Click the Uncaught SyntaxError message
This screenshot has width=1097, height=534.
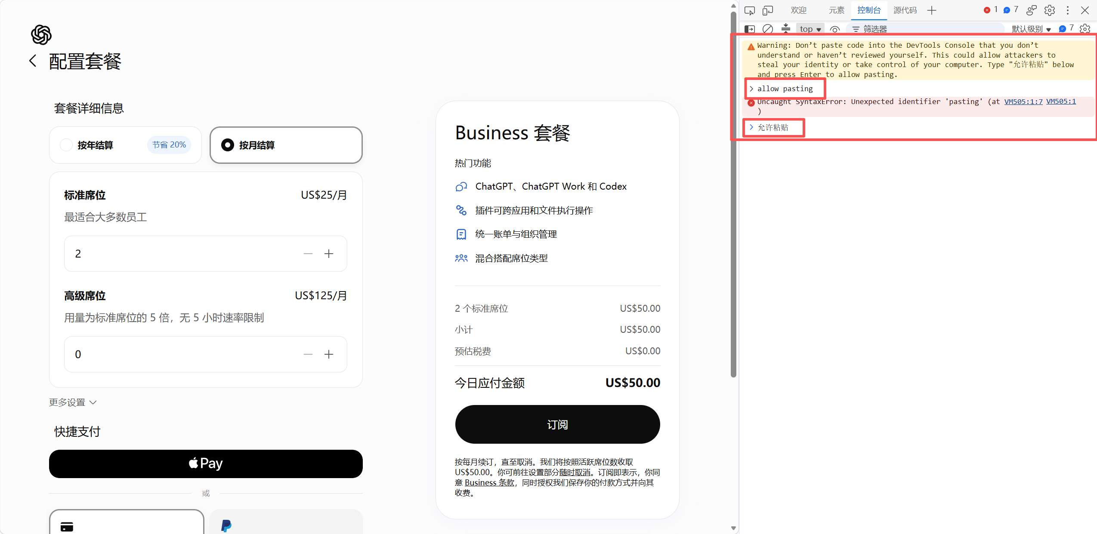point(878,101)
